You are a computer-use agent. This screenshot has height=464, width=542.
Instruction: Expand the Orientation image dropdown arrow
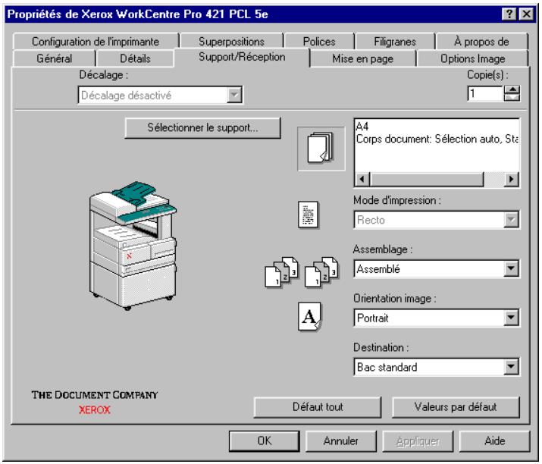pos(511,318)
